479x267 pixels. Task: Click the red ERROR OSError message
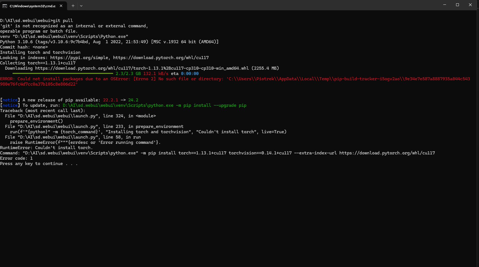pos(112,79)
